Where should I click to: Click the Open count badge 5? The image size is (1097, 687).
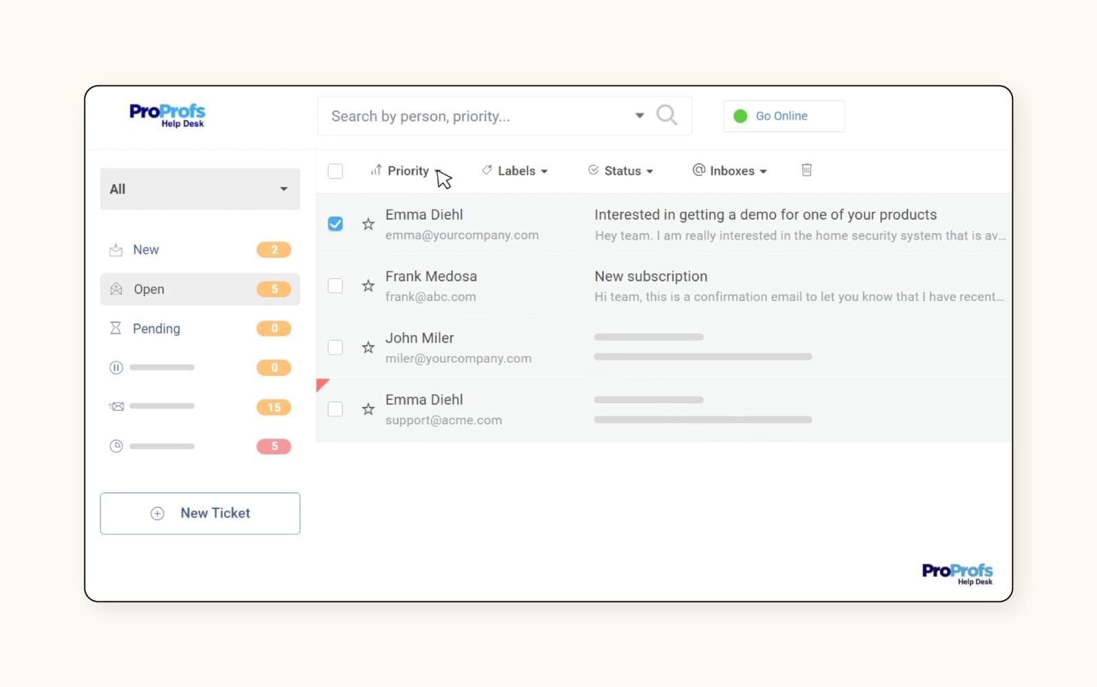(274, 289)
